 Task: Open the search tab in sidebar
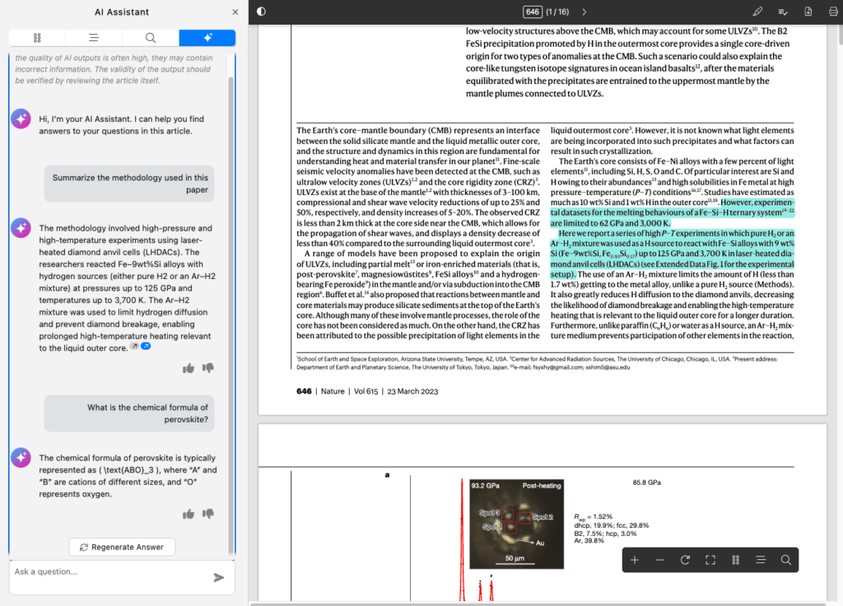151,38
